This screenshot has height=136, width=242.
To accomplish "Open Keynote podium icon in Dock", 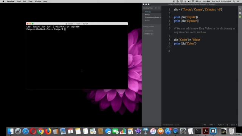I will (x=146, y=131).
